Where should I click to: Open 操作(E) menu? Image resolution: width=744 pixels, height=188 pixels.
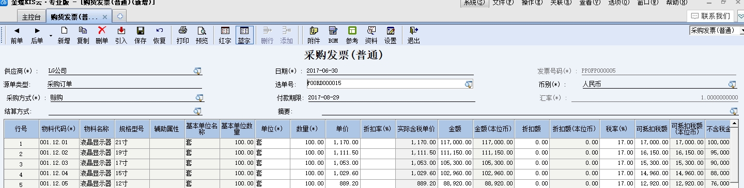[532, 3]
